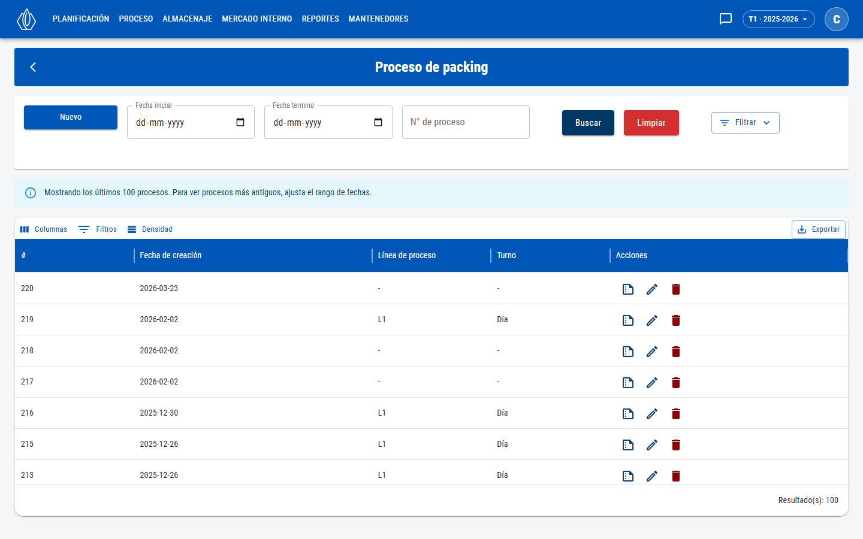The image size is (863, 539).
Task: Go back with the left arrow
Action: click(x=34, y=67)
